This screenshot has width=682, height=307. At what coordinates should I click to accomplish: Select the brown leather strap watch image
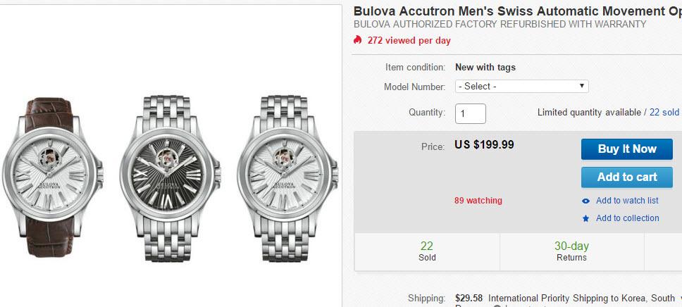51,175
